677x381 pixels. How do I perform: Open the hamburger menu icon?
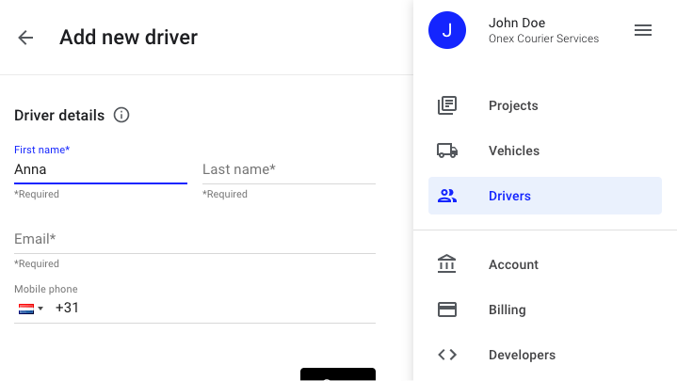click(643, 30)
